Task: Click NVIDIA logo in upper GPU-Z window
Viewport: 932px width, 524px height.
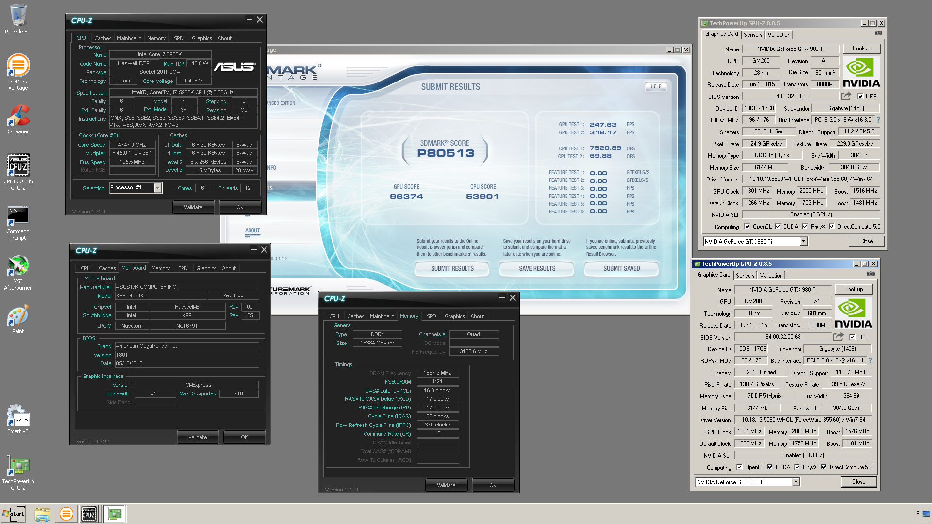Action: click(x=861, y=72)
